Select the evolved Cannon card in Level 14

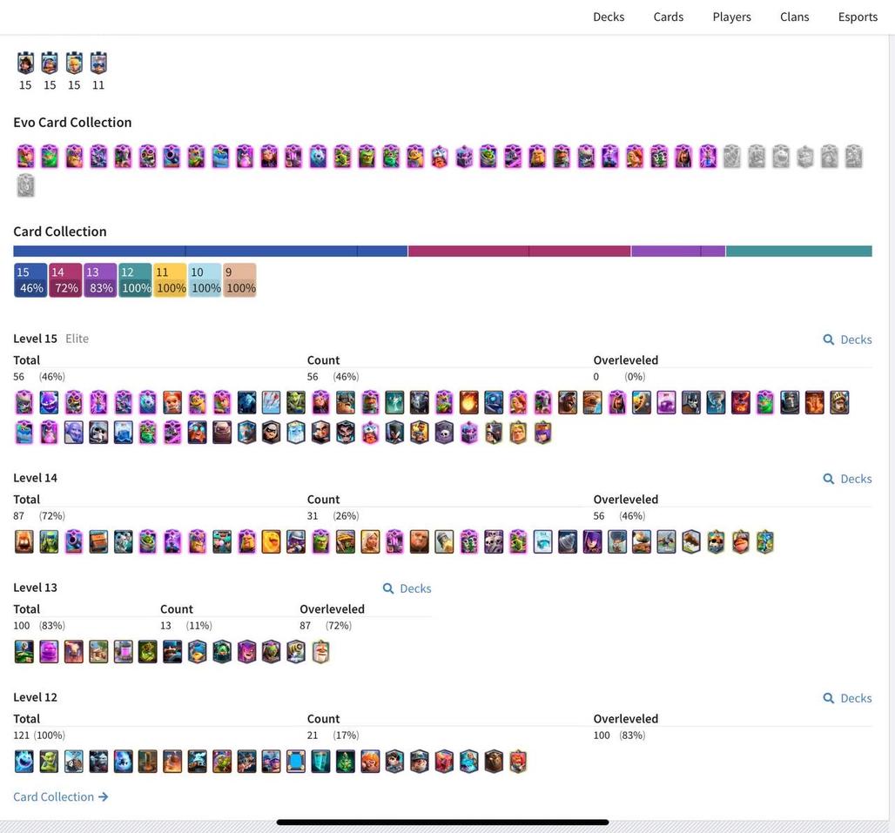(x=73, y=542)
